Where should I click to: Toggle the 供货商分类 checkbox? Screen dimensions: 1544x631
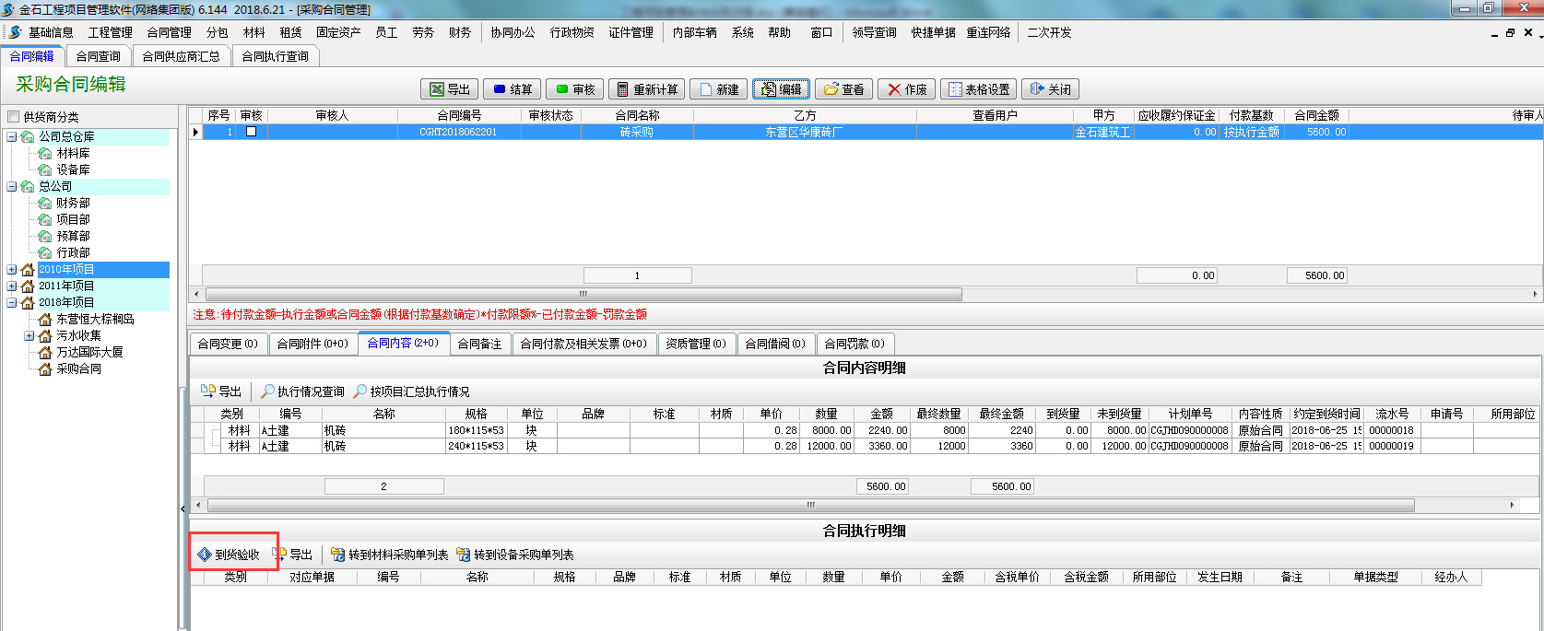point(13,117)
